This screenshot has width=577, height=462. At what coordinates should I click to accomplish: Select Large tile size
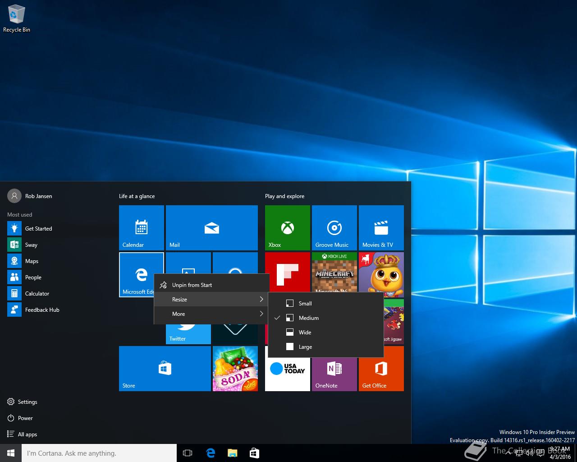coord(326,347)
